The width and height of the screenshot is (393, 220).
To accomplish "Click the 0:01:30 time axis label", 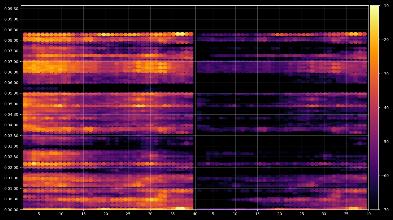I will (11, 178).
